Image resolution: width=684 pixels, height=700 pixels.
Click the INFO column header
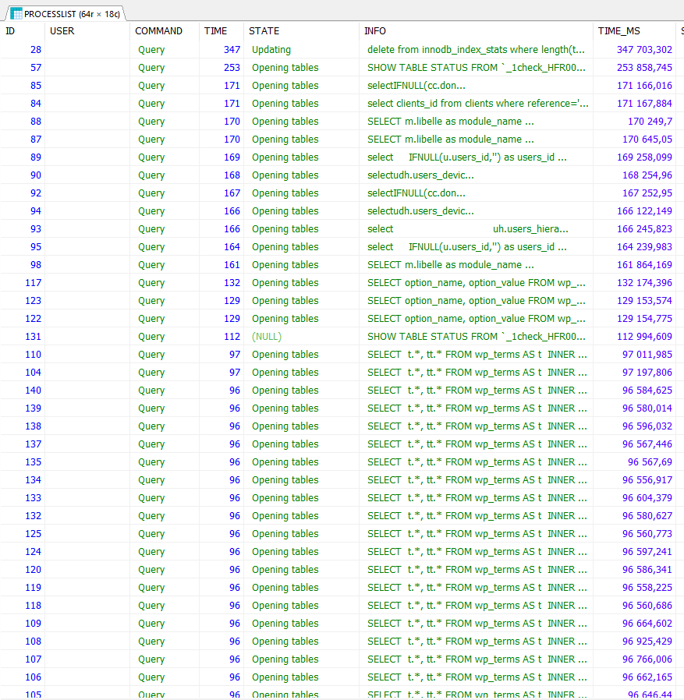(x=375, y=31)
